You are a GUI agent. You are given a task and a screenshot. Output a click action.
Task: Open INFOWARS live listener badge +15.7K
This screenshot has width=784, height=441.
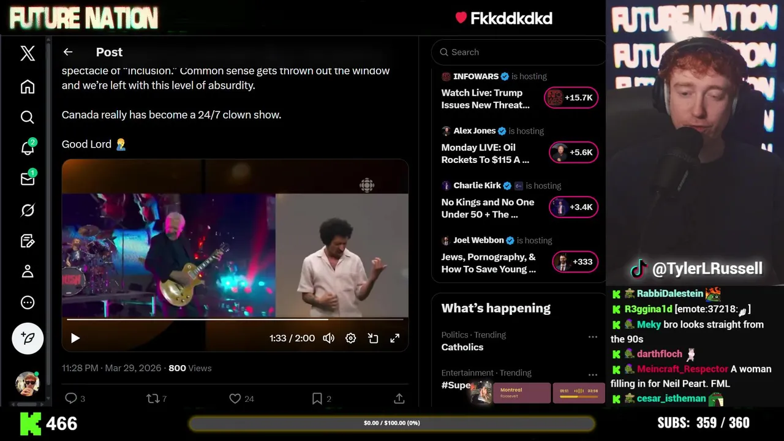(571, 97)
